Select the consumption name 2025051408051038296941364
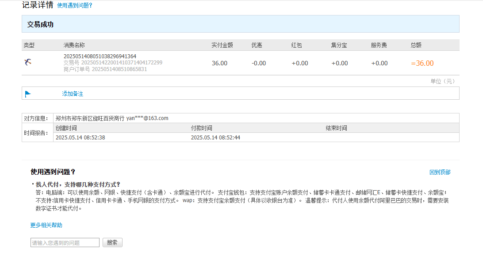 pyautogui.click(x=100, y=56)
